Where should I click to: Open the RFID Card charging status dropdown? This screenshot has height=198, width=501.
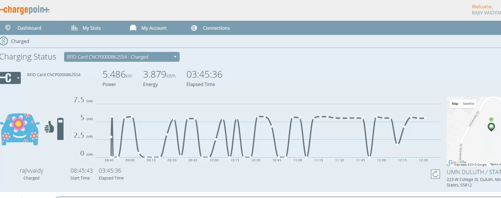pos(122,57)
